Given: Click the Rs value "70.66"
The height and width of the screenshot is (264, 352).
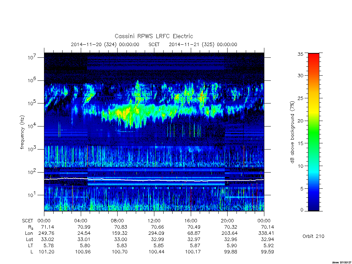Looking at the screenshot, I should 157,227.
